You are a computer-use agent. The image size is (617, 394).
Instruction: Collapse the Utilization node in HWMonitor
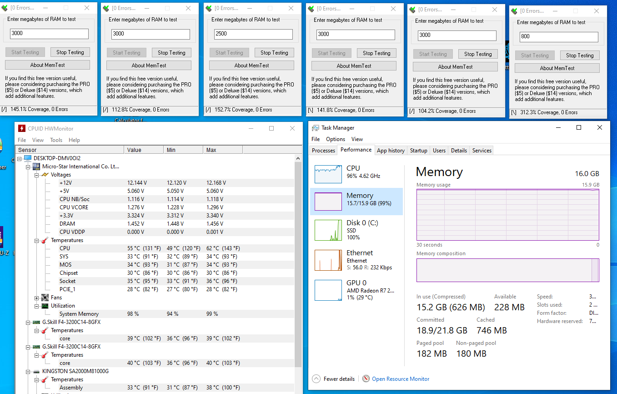pos(36,306)
